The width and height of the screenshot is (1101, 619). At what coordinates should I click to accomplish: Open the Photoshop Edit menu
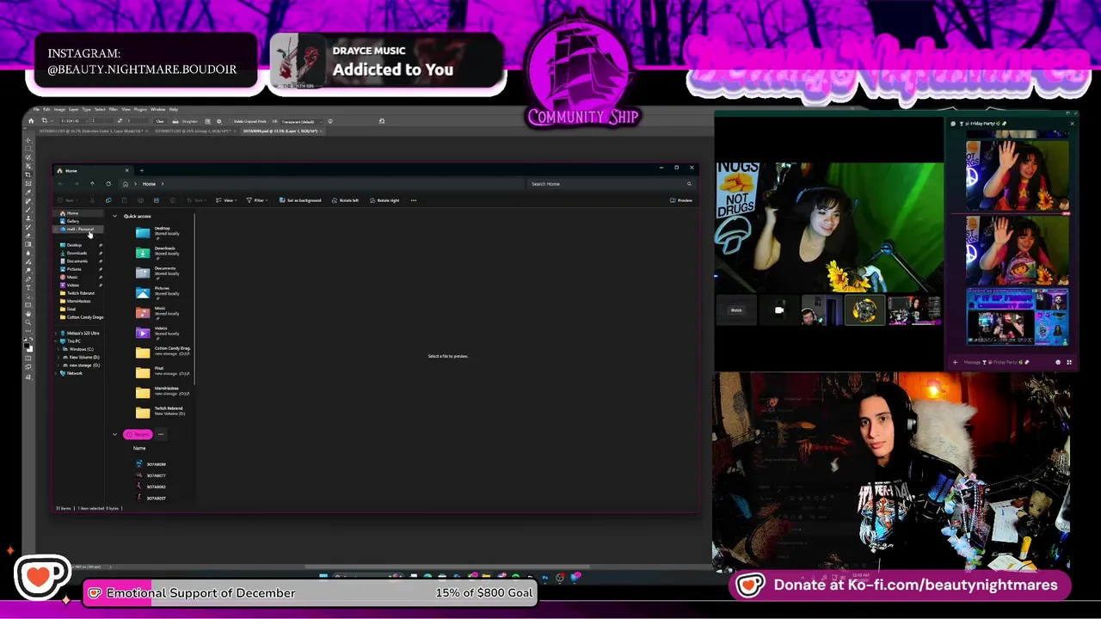[46, 109]
